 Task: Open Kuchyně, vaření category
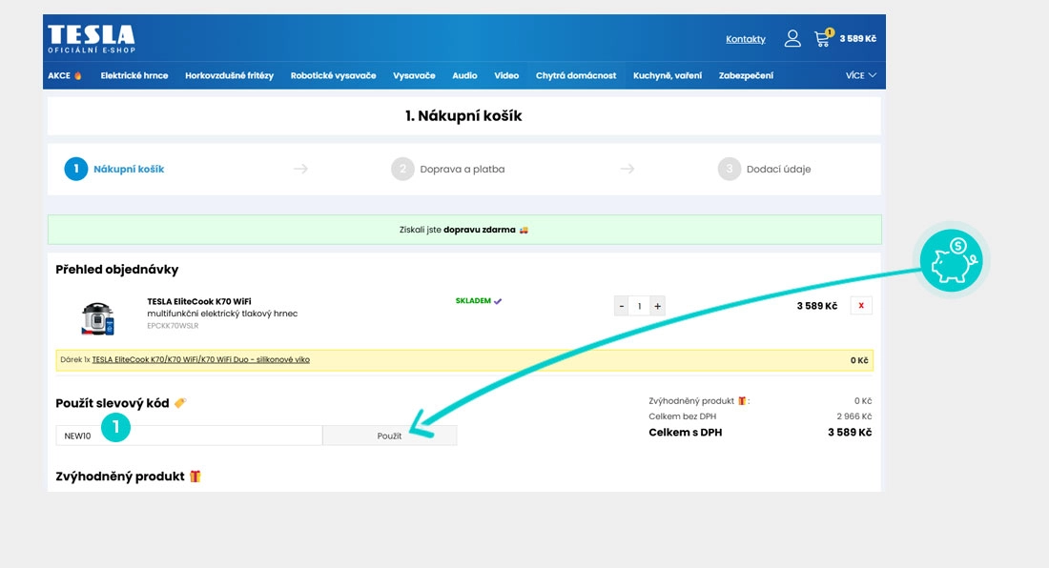click(668, 75)
